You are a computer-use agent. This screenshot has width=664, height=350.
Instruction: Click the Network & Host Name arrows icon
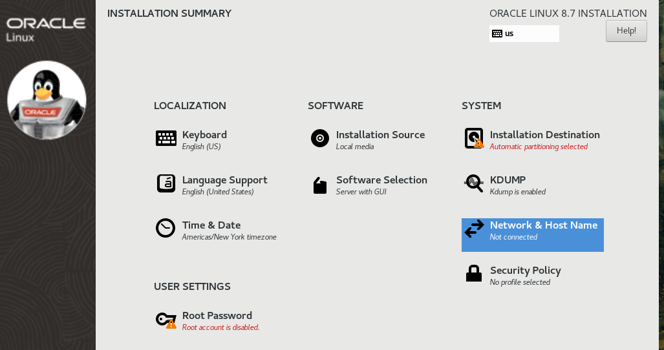[474, 229]
